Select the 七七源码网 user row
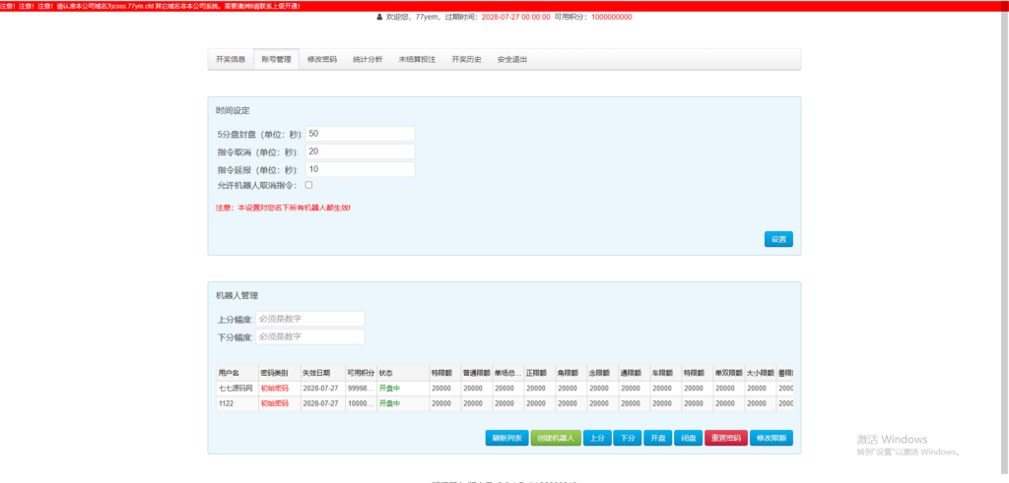The height and width of the screenshot is (483, 1009). [504, 388]
